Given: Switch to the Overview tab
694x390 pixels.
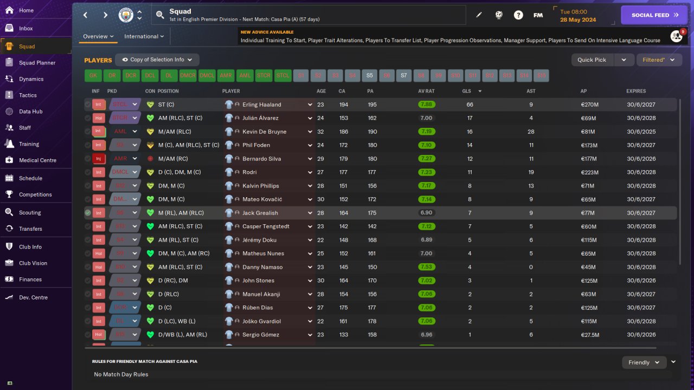Looking at the screenshot, I should 98,36.
